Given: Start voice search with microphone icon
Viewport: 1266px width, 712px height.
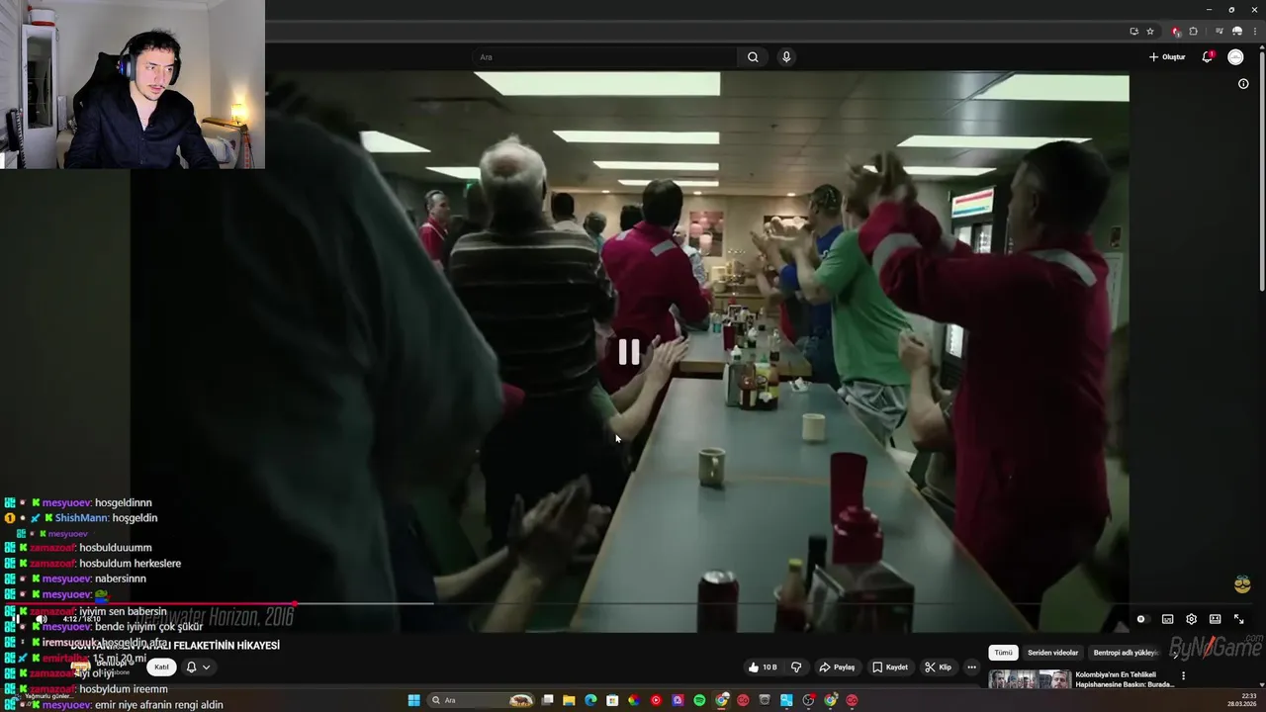Looking at the screenshot, I should 786,57.
